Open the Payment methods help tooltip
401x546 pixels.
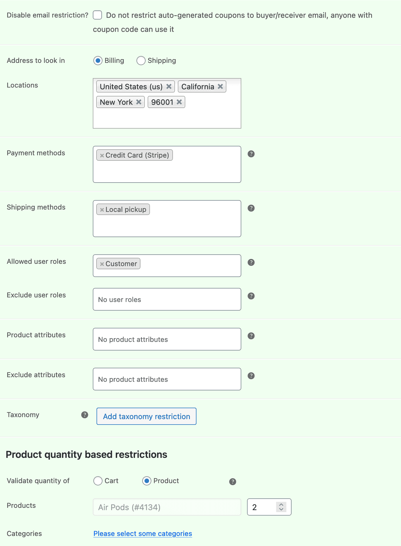coord(251,154)
